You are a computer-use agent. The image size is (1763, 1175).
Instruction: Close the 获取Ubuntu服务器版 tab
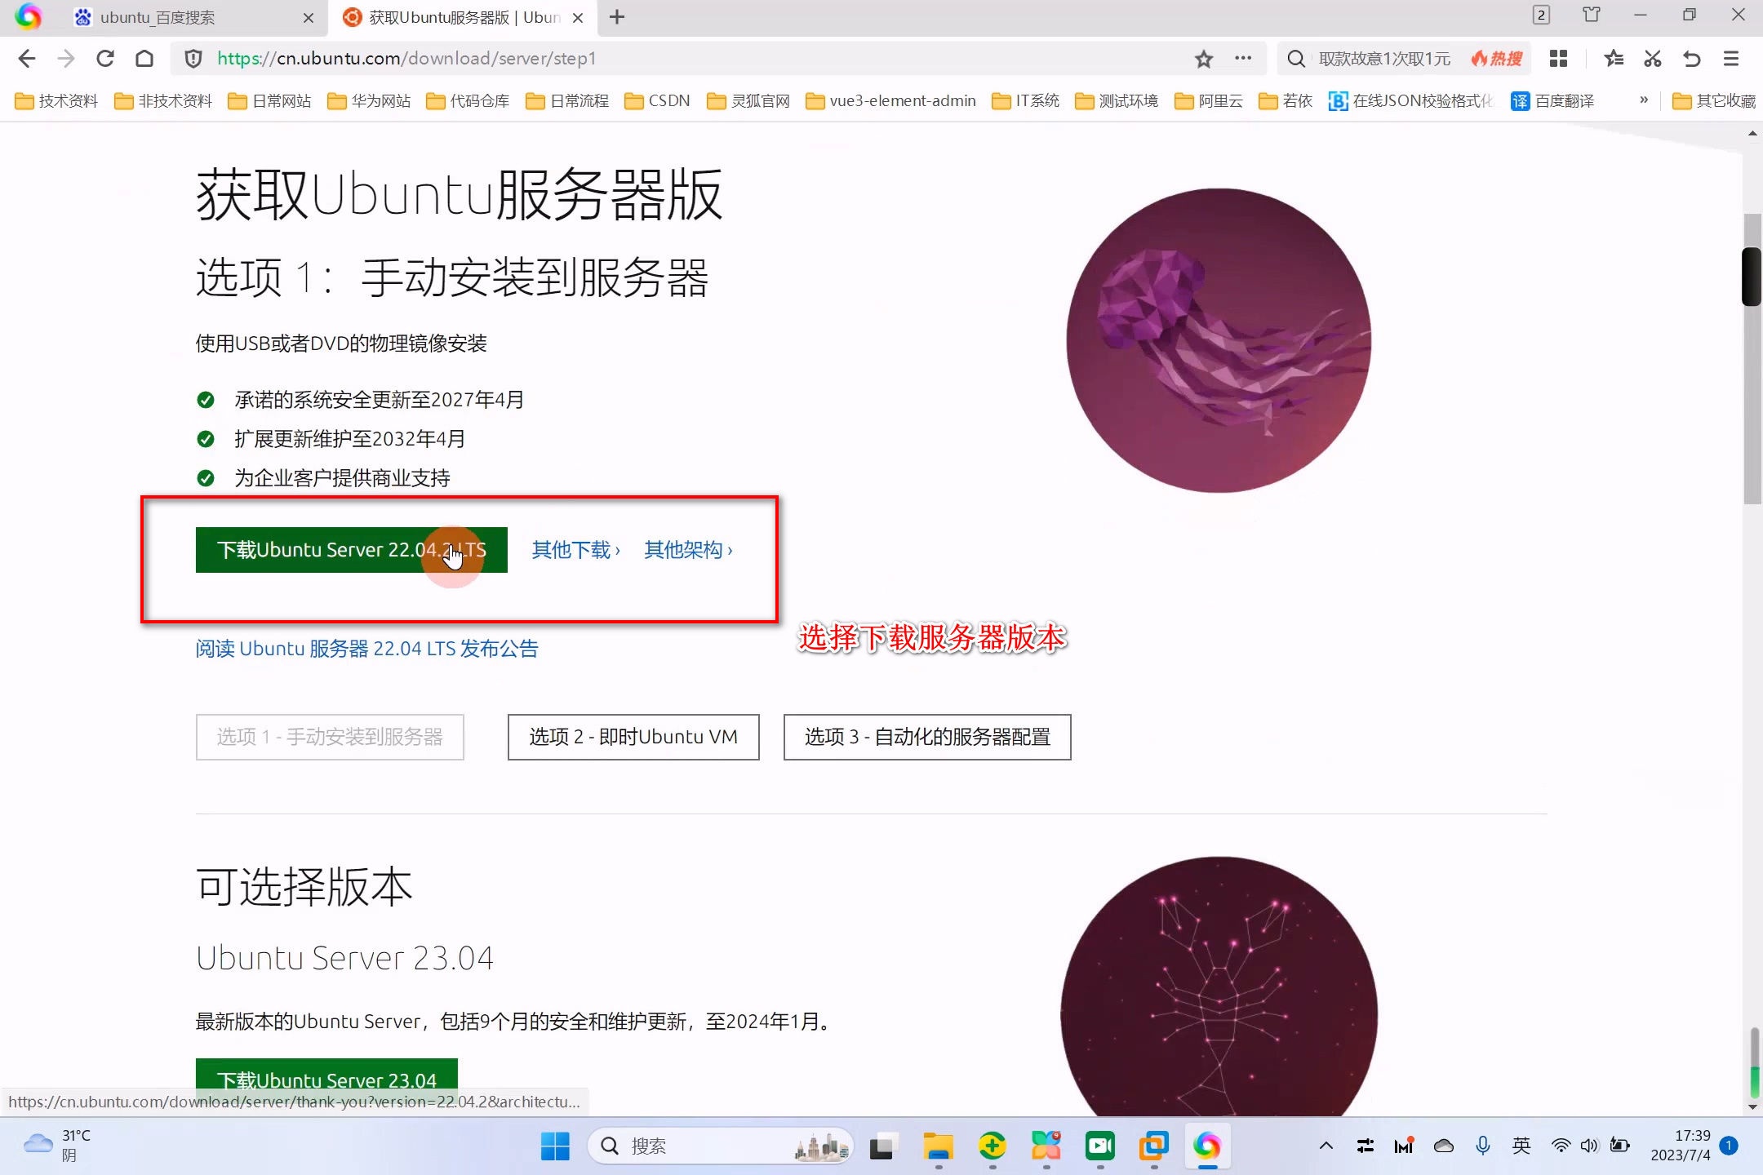[x=578, y=18]
